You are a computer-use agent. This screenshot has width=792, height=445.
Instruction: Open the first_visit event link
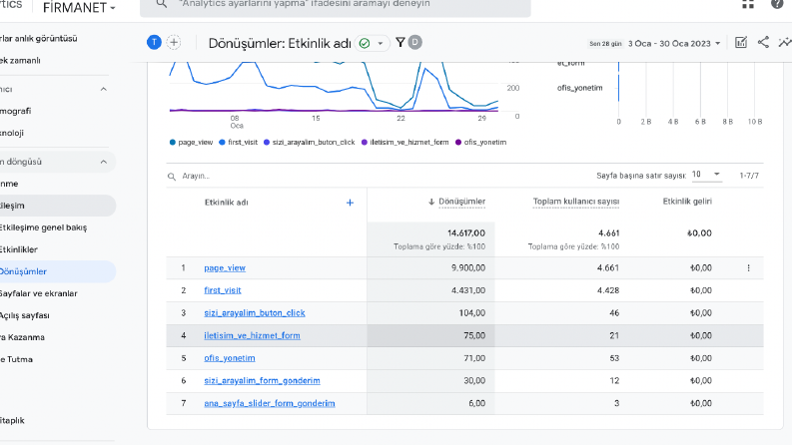tap(223, 290)
